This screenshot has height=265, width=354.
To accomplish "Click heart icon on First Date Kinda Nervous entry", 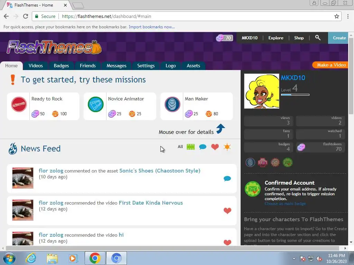I will pos(227,211).
